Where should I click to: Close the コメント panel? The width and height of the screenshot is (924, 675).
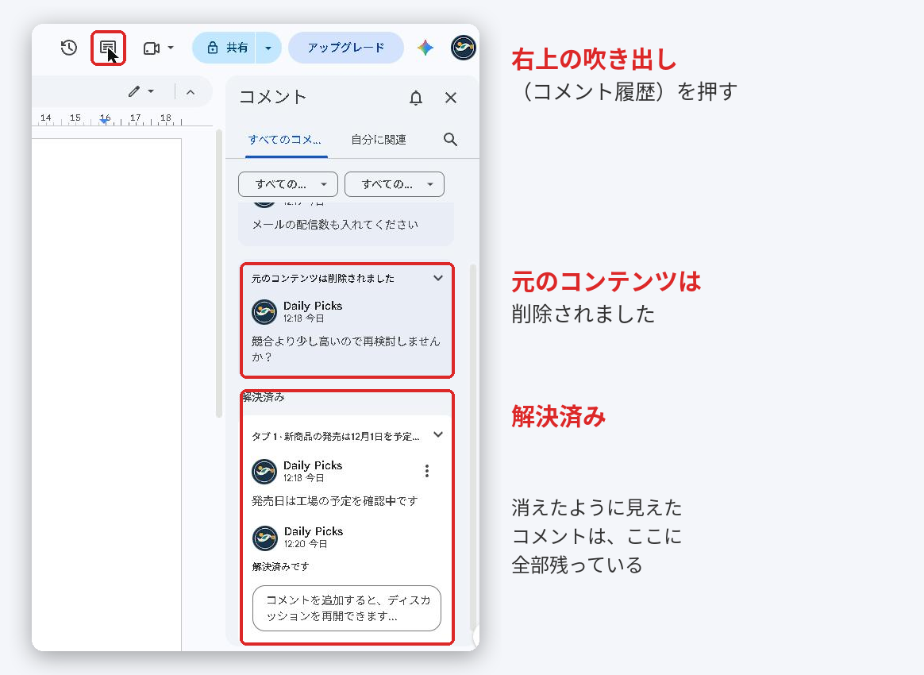pyautogui.click(x=451, y=98)
